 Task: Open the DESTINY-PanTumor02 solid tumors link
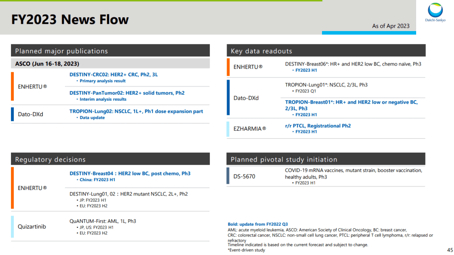(127, 93)
